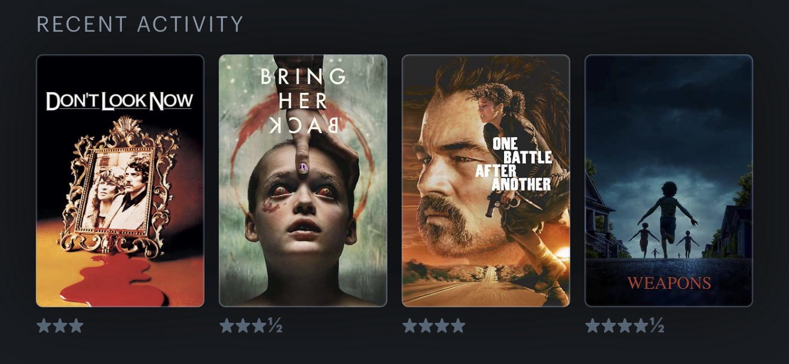The width and height of the screenshot is (789, 364).
Task: Click the Bring Her Back title lettering
Action: coord(303,101)
